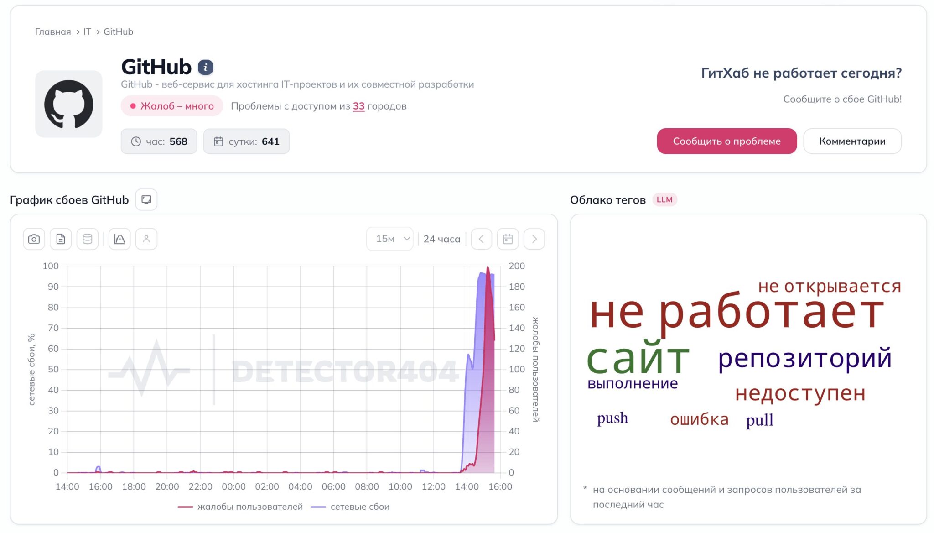Click the 14:00 label at chart's right

coord(467,487)
